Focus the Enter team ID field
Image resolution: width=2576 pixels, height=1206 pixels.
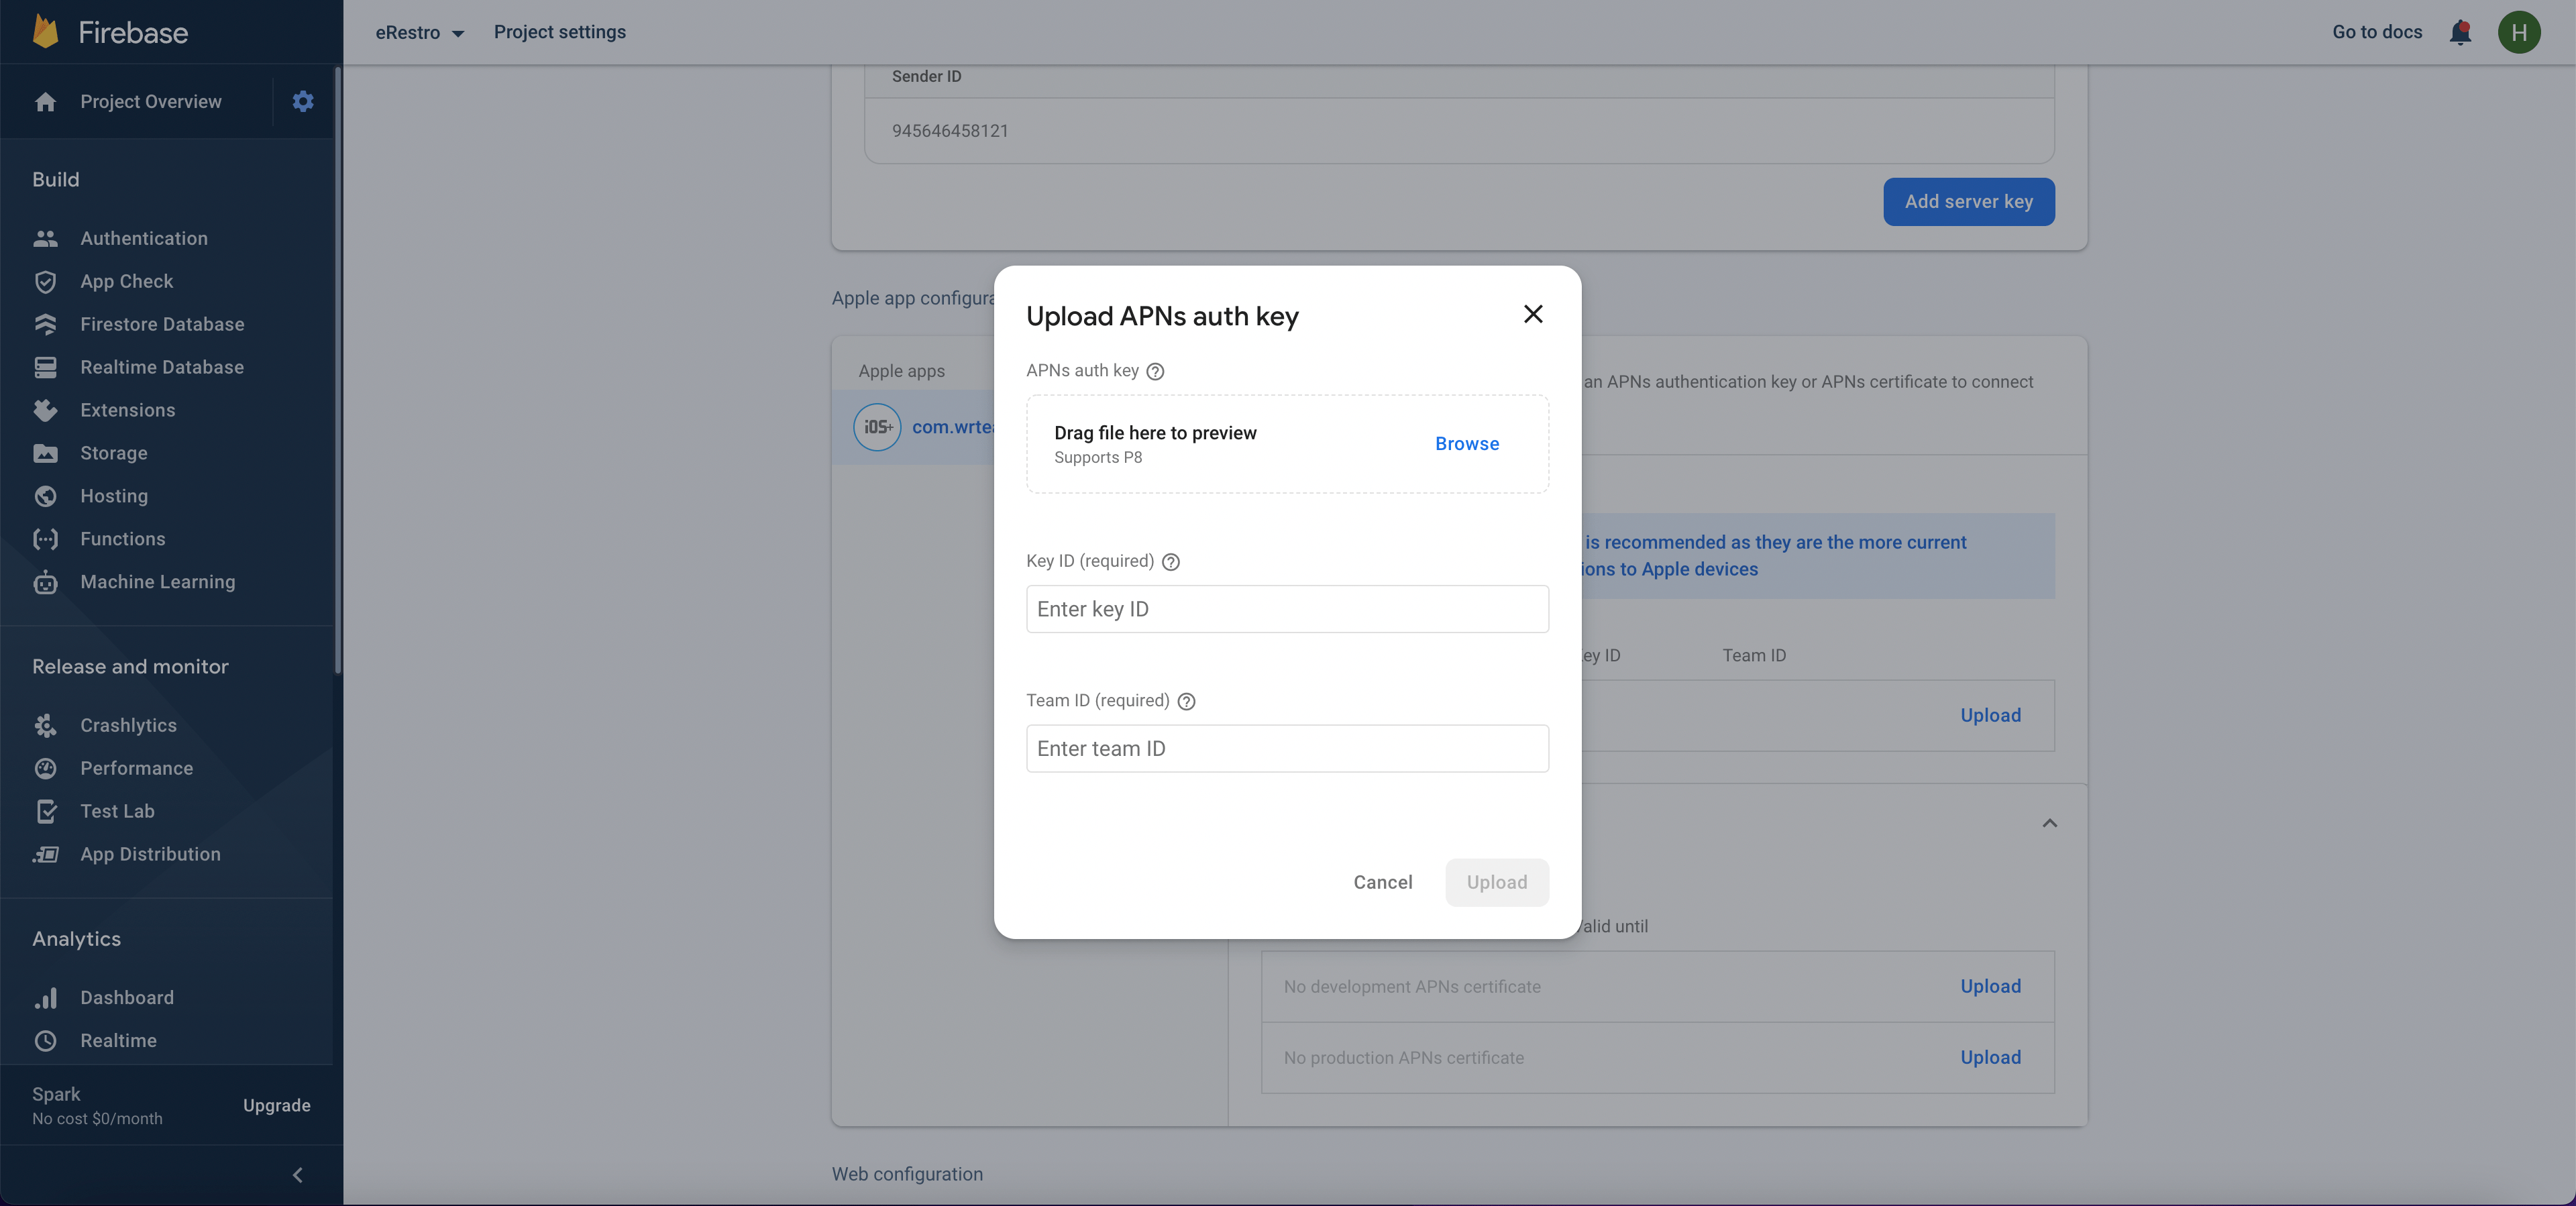tap(1287, 748)
